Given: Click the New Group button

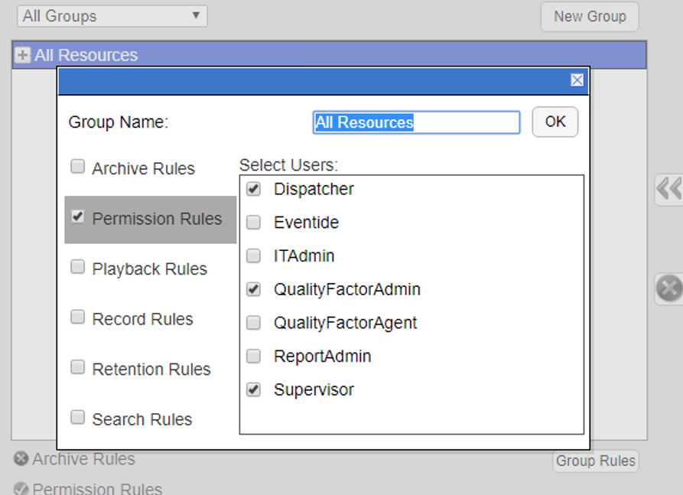Looking at the screenshot, I should pyautogui.click(x=590, y=16).
